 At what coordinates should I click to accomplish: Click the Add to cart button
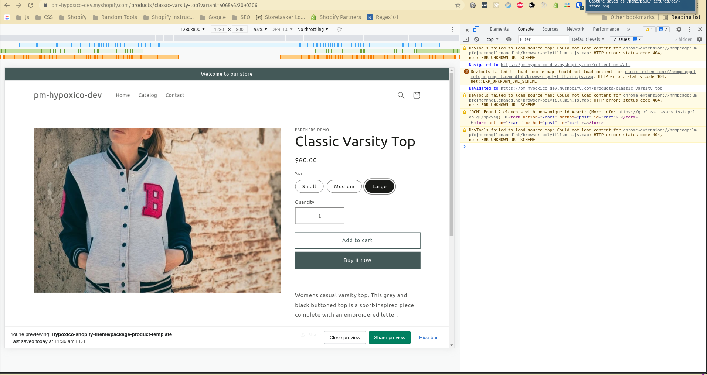(x=357, y=240)
